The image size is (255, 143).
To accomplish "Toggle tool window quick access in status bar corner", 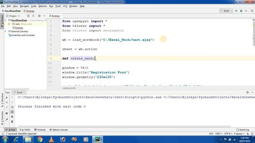I will coord(3,134).
